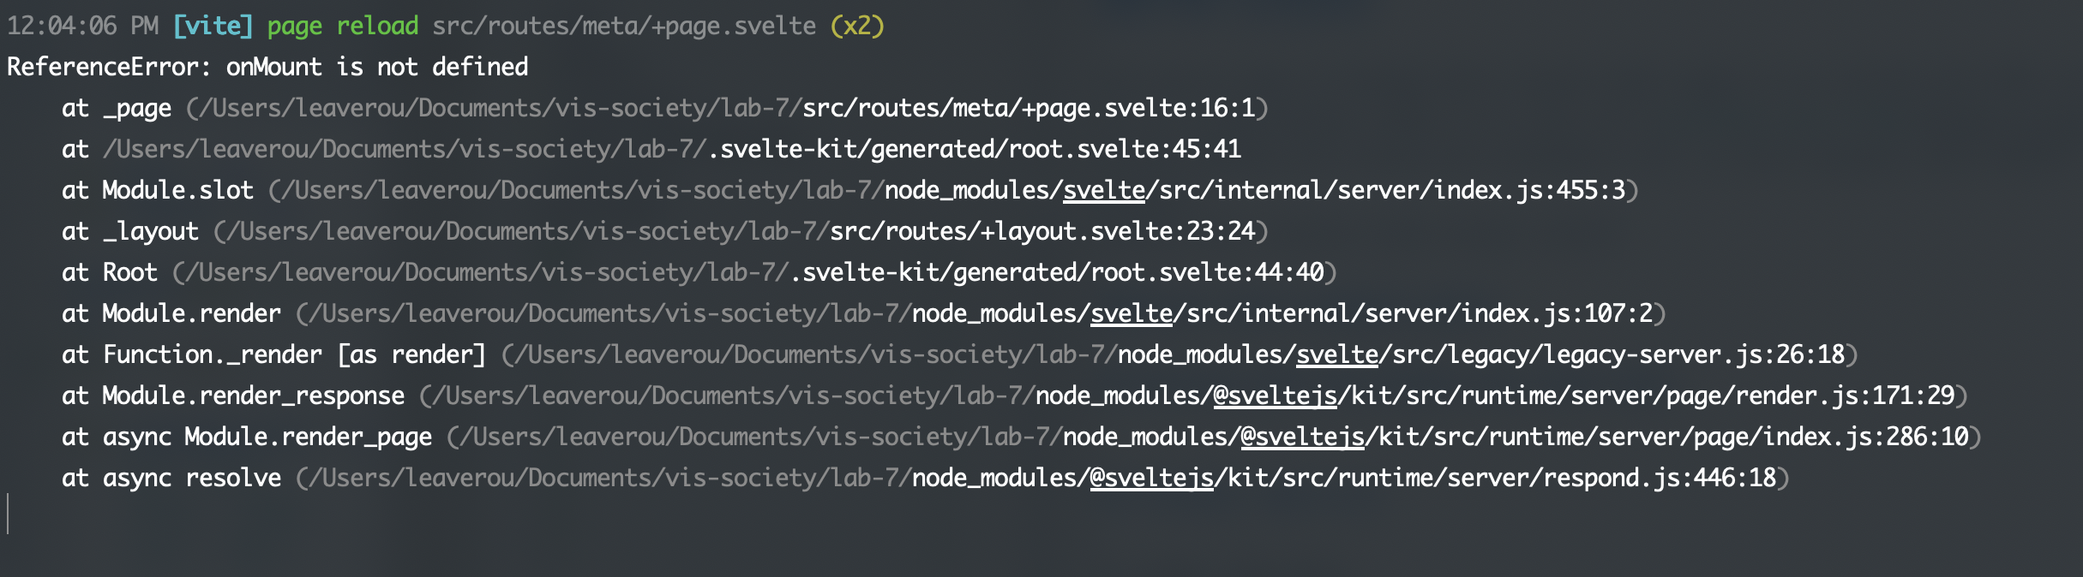Open the src/routes/+layout.svelte:23:24 path
Image resolution: width=2083 pixels, height=577 pixels.
click(1042, 232)
